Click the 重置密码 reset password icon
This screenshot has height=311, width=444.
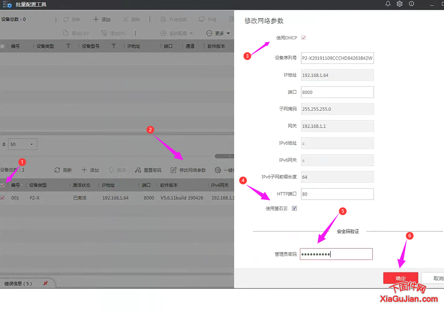coord(138,170)
